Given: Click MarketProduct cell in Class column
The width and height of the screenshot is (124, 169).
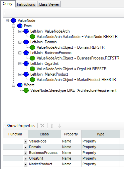Looking at the screenshot, I should coord(44,164).
